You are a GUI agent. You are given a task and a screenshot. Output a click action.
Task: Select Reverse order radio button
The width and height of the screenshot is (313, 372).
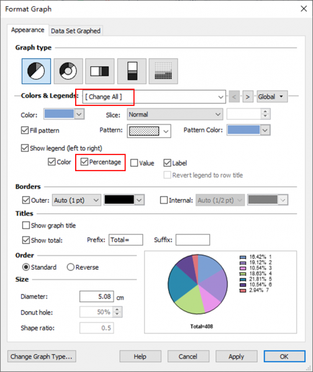[71, 267]
